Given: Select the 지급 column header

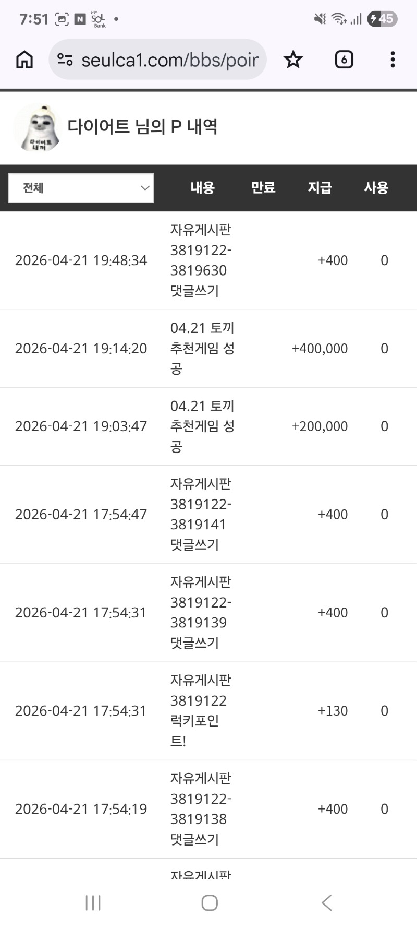Looking at the screenshot, I should 320,188.
